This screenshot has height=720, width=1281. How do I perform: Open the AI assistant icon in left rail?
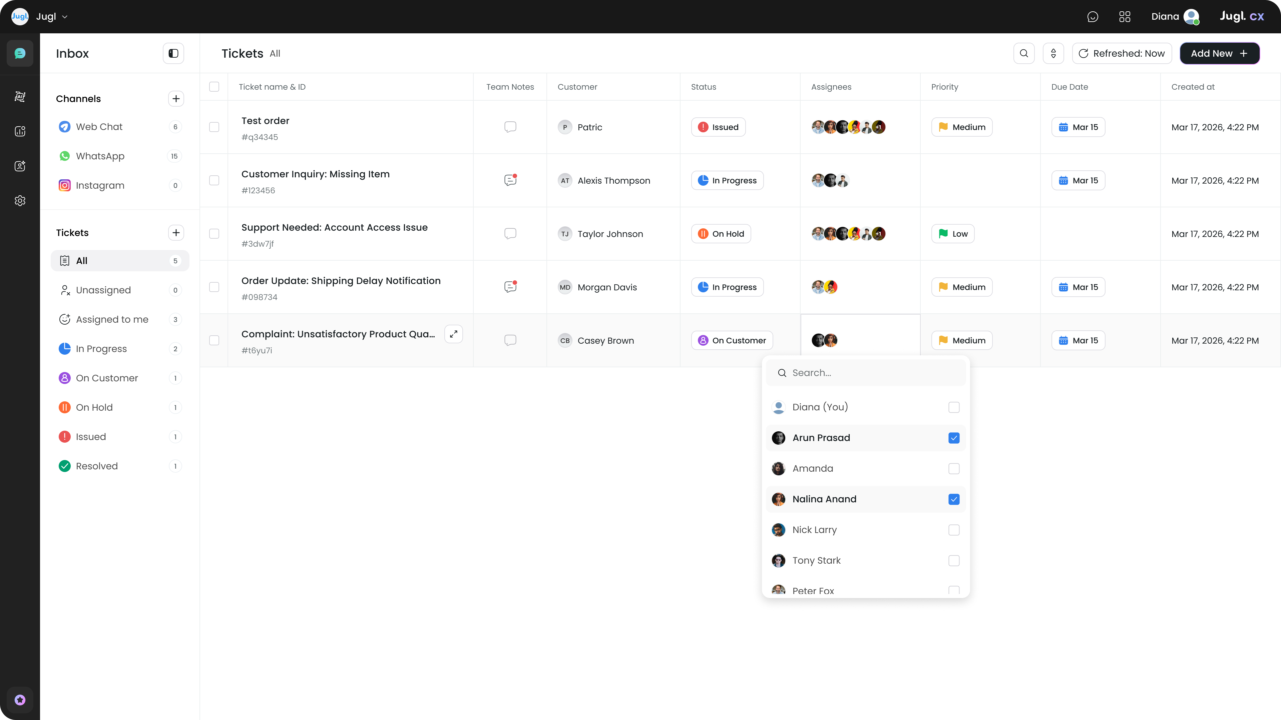[20, 96]
